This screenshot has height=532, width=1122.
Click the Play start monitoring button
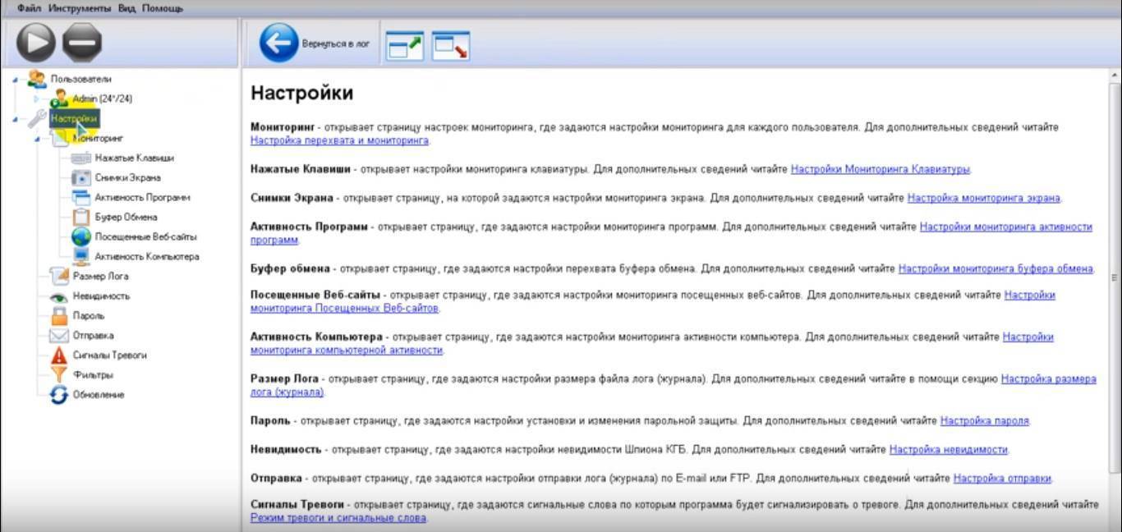click(35, 43)
